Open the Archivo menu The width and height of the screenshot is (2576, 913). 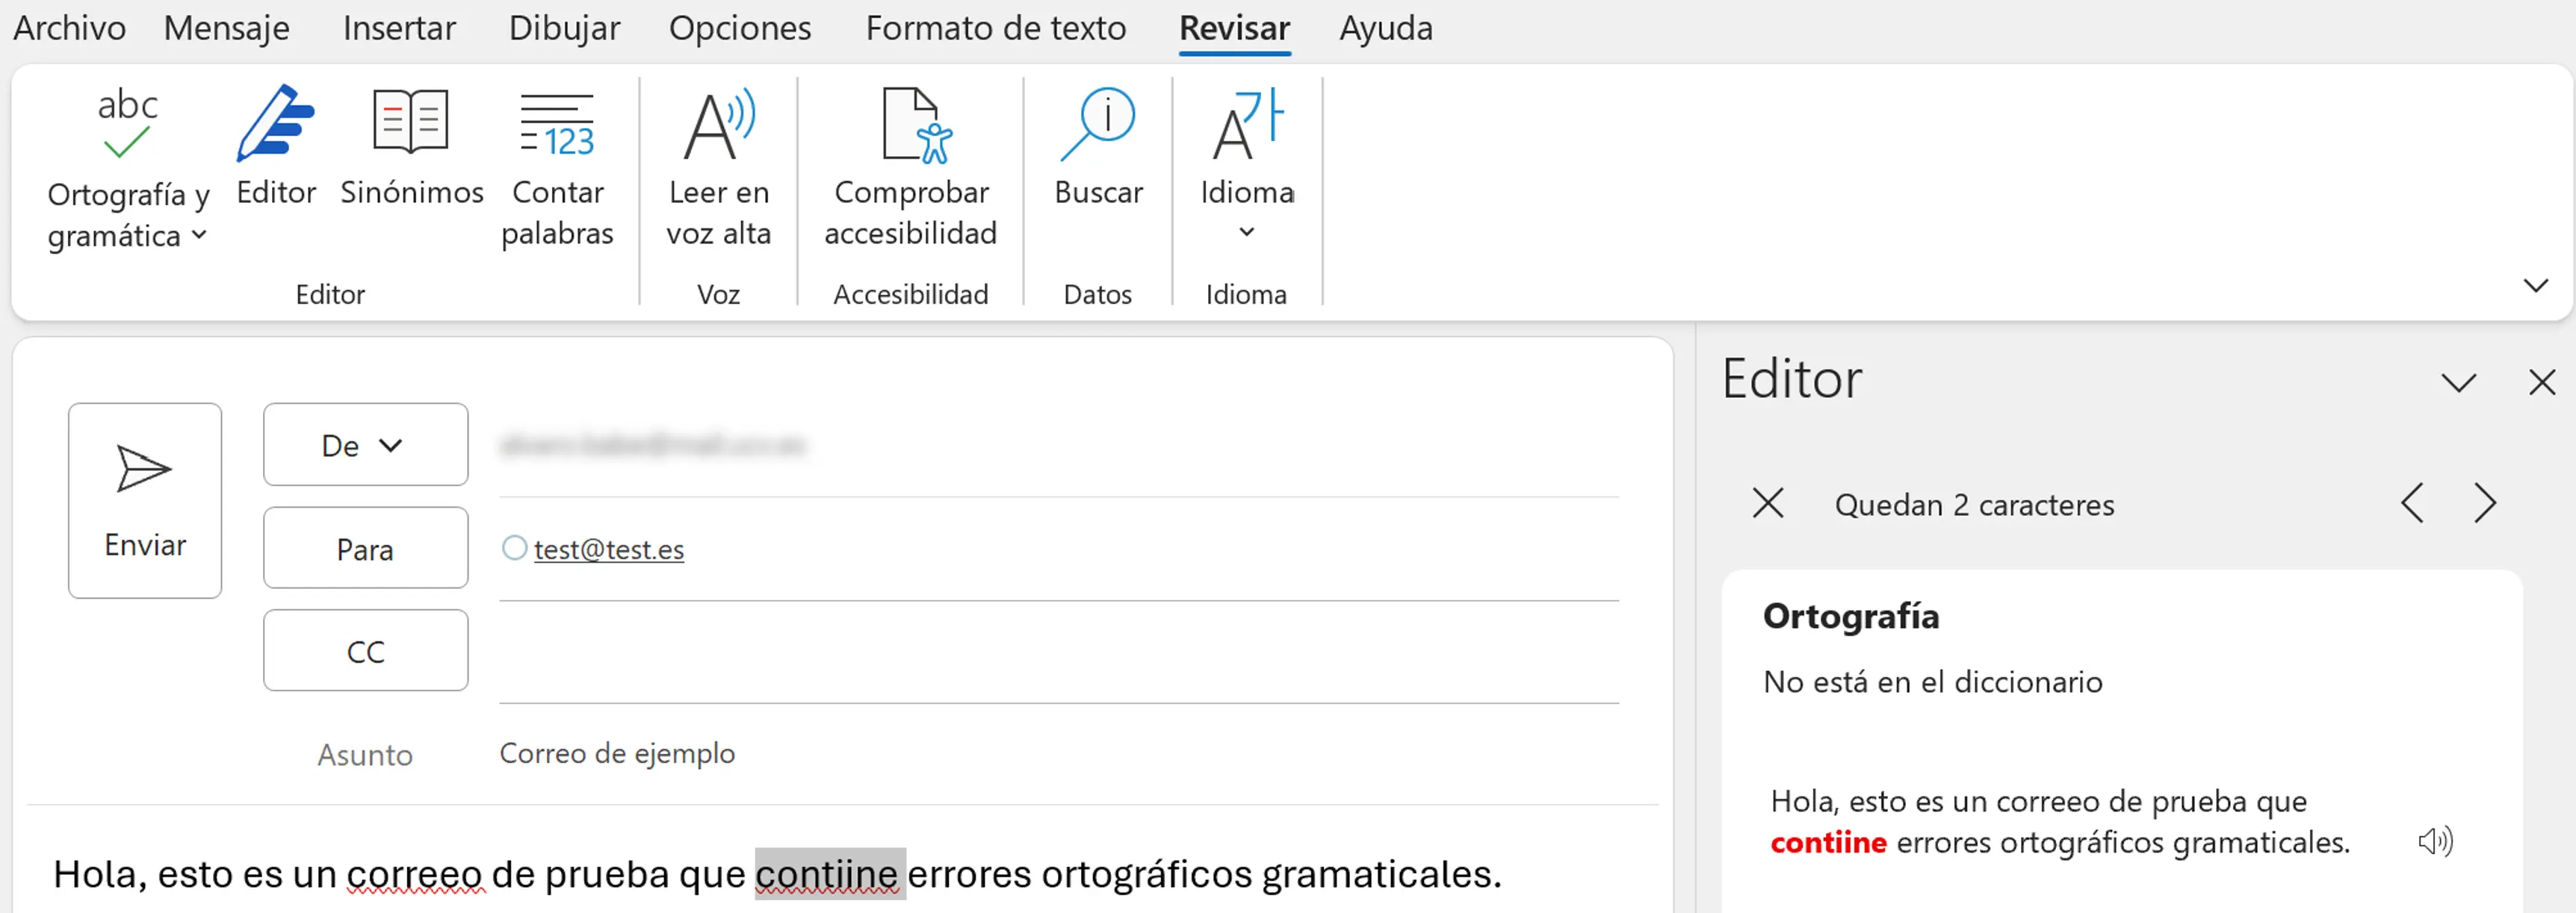(x=69, y=28)
